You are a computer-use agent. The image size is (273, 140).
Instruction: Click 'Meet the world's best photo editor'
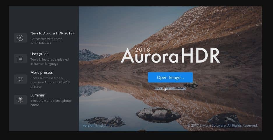50,103
